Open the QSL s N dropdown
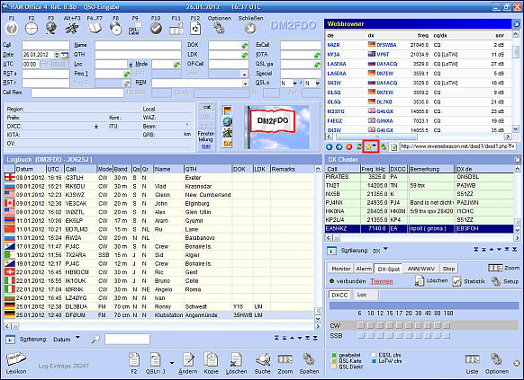The image size is (524, 380). tap(294, 84)
